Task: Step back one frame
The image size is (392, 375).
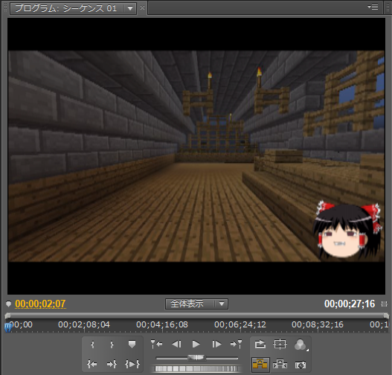Action: point(176,344)
